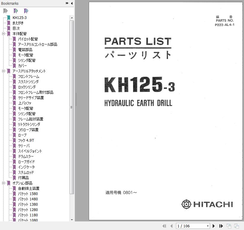Image resolution: width=244 pixels, height=230 pixels.
Task: Open the フロントフレーム取付部品 bookmark
Action: pyautogui.click(x=35, y=92)
